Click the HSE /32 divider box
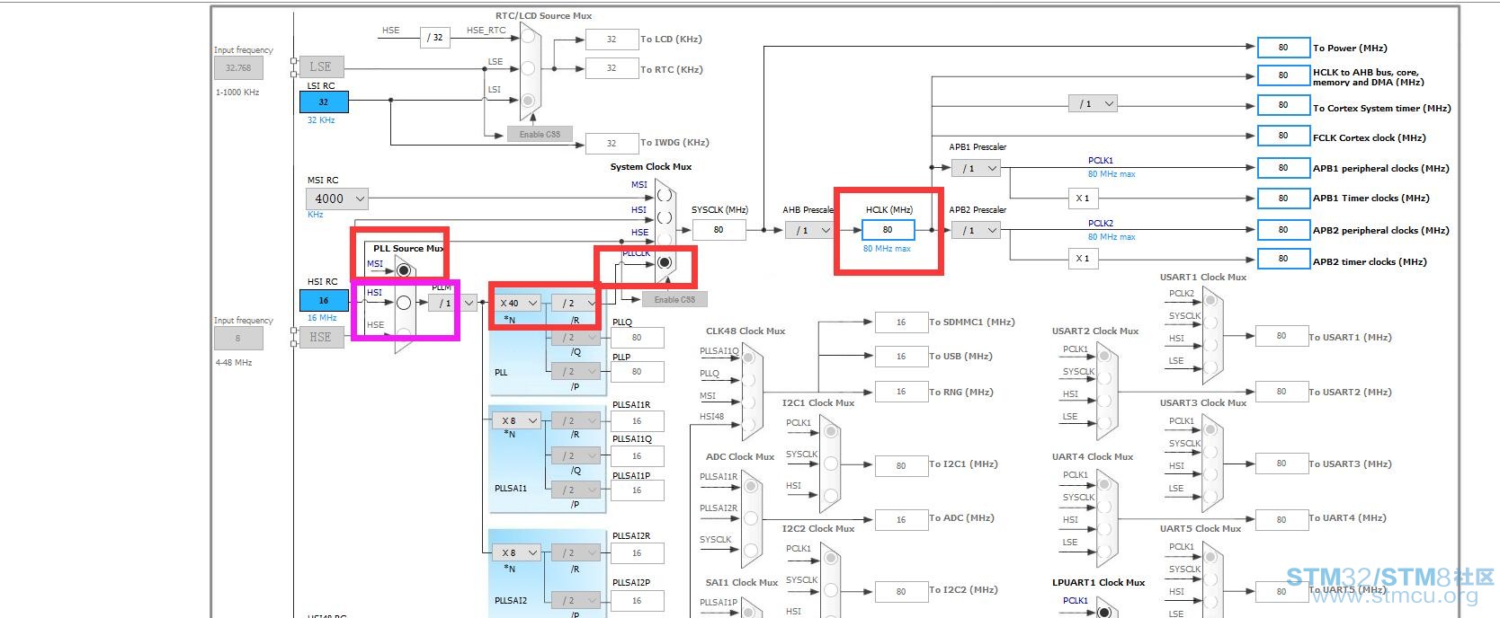 tap(435, 38)
